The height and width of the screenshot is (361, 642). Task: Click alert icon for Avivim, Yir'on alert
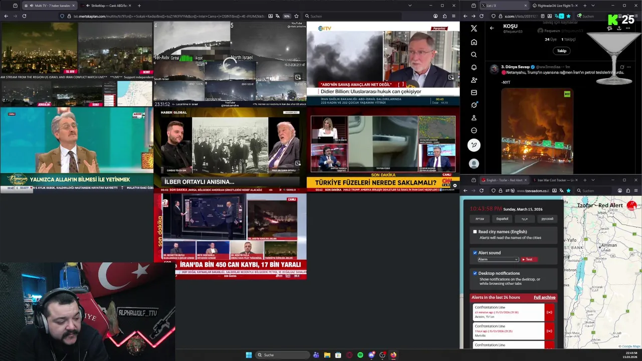tap(549, 312)
